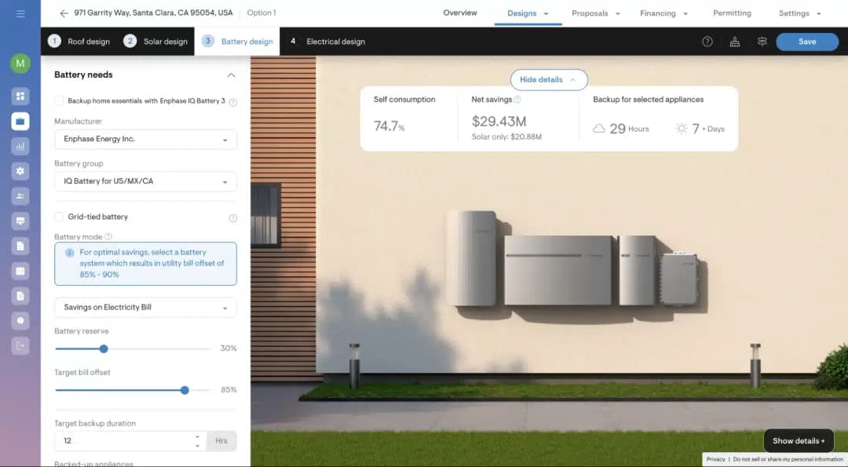Open the Proposals menu

(595, 13)
